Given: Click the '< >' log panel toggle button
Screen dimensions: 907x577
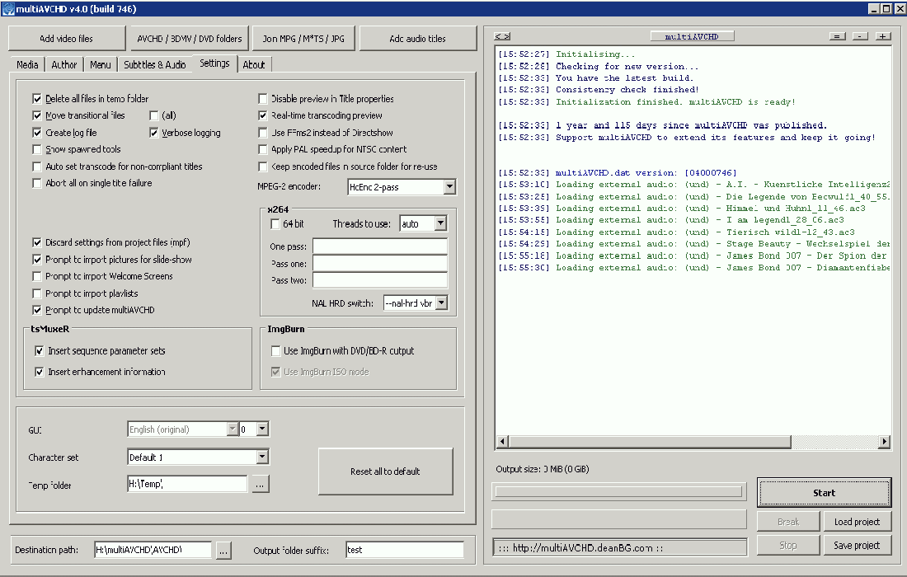Looking at the screenshot, I should 502,36.
